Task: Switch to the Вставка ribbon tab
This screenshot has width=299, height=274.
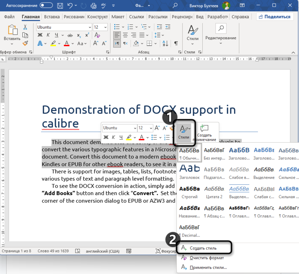Action: coord(52,16)
